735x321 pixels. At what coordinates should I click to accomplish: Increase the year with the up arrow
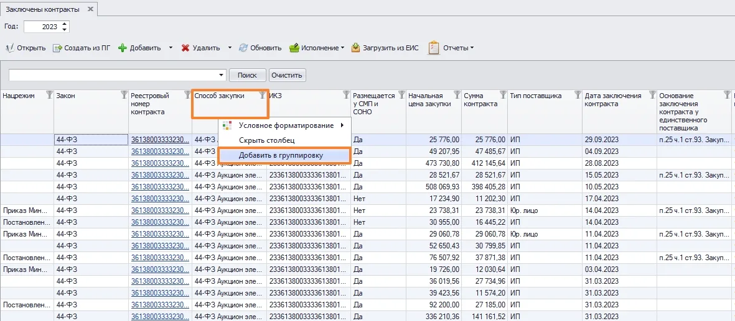[x=65, y=24]
